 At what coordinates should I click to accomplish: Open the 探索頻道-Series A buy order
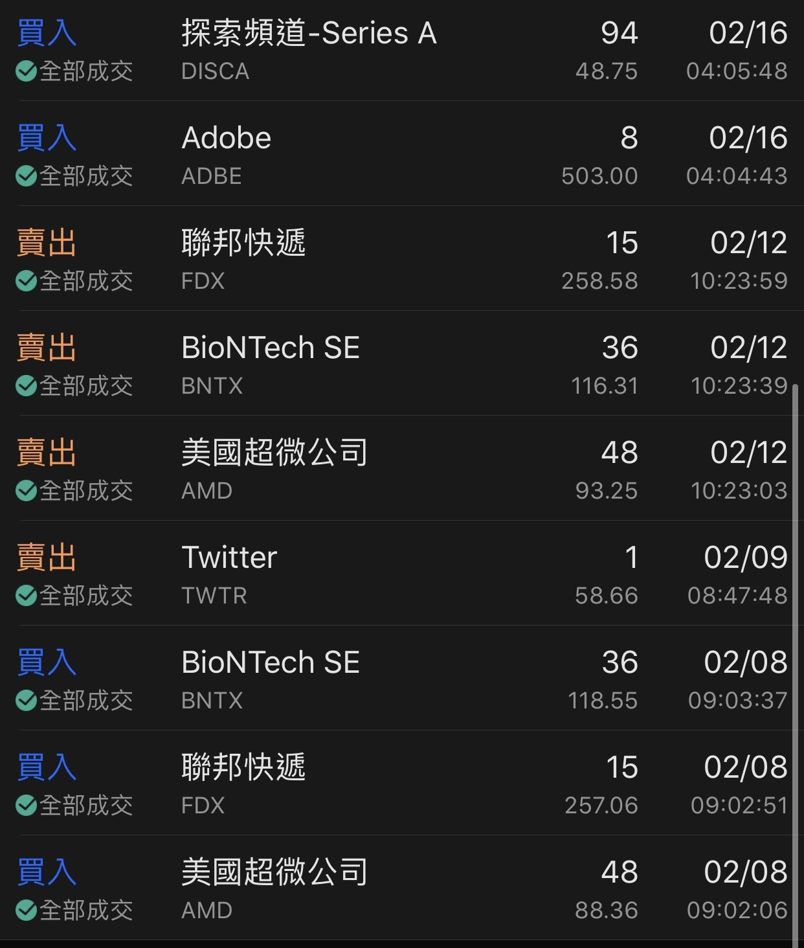(402, 51)
